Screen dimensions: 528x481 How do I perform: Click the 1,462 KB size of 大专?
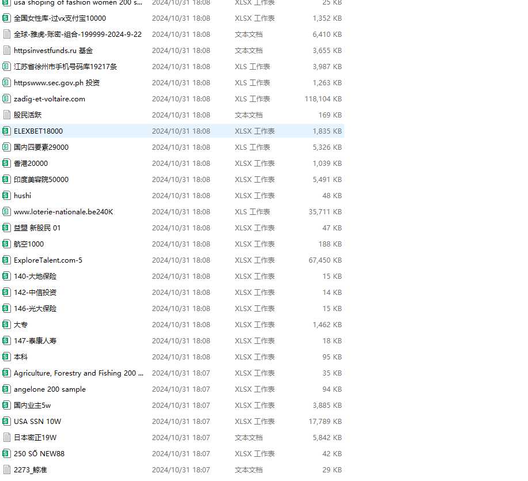click(x=327, y=325)
